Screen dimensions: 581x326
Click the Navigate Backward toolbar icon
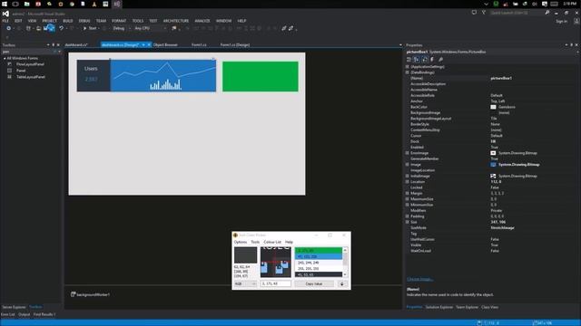(x=8, y=28)
